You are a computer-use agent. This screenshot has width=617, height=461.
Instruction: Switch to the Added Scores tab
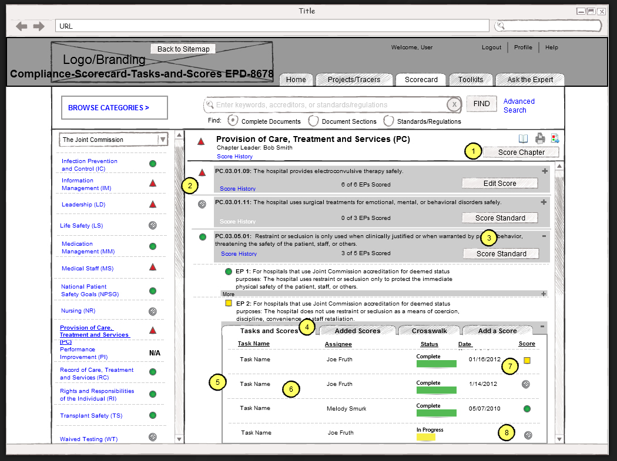tap(357, 331)
